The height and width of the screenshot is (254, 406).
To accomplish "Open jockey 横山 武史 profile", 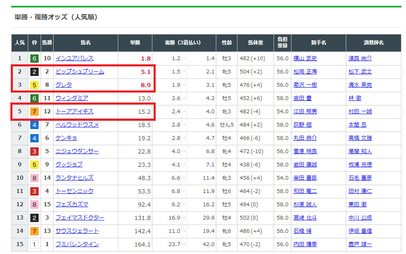I will click(x=305, y=59).
